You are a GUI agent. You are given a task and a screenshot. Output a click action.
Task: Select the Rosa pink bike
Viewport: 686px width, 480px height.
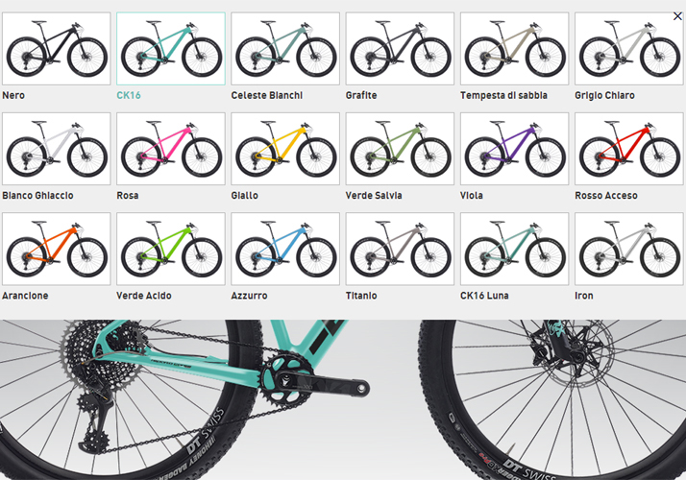point(171,149)
